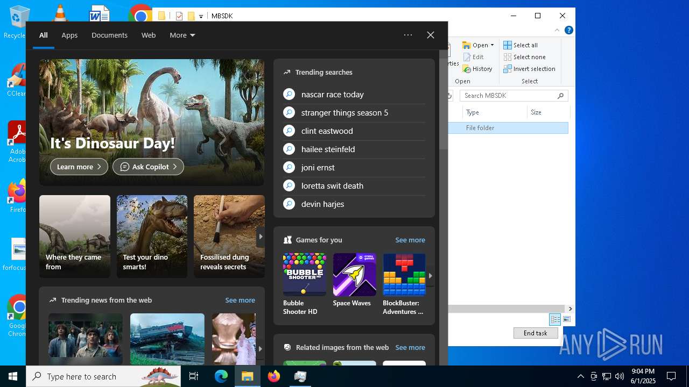The height and width of the screenshot is (387, 689).
Task: Search for joni ernst
Action: point(354,168)
